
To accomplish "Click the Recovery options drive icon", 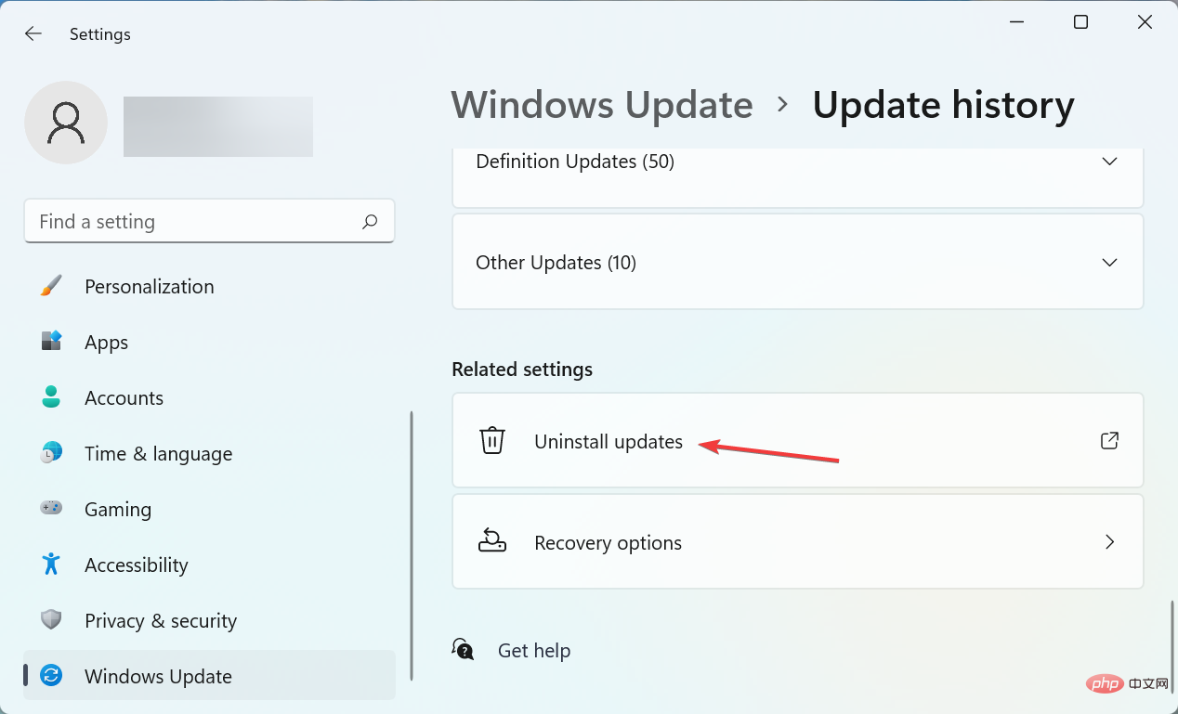I will tap(491, 541).
